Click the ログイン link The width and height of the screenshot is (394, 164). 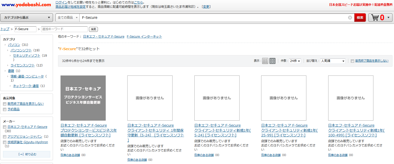(62, 2)
